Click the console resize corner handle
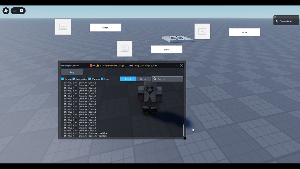The width and height of the screenshot is (300, 169). (185, 138)
